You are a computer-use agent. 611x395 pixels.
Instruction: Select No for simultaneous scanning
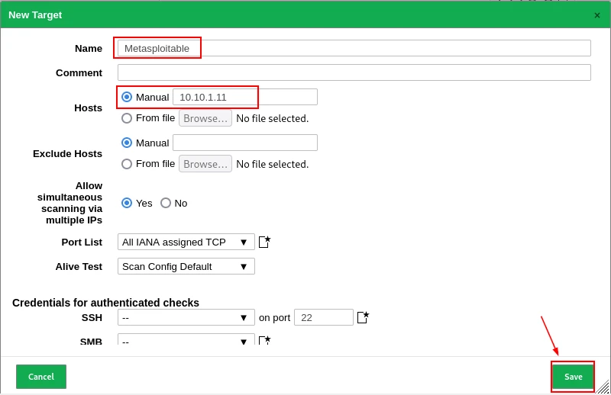coord(166,203)
